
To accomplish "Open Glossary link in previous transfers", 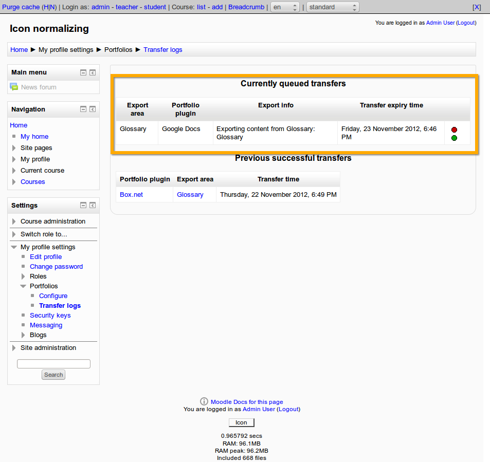I will [x=190, y=195].
